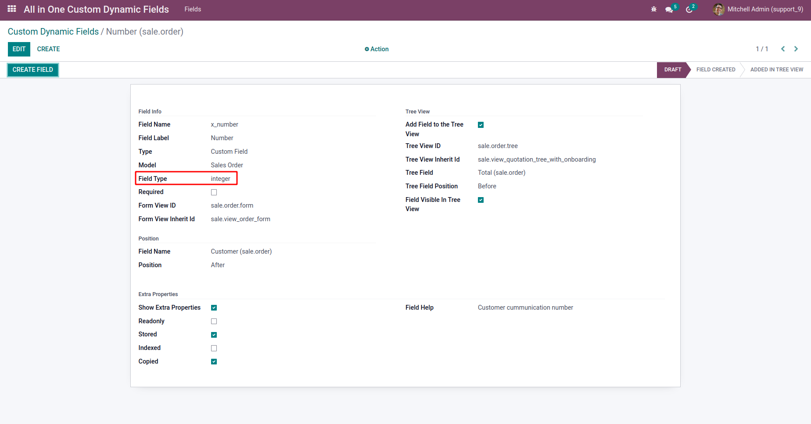Toggle the Required checkbox
811x424 pixels.
[x=214, y=192]
